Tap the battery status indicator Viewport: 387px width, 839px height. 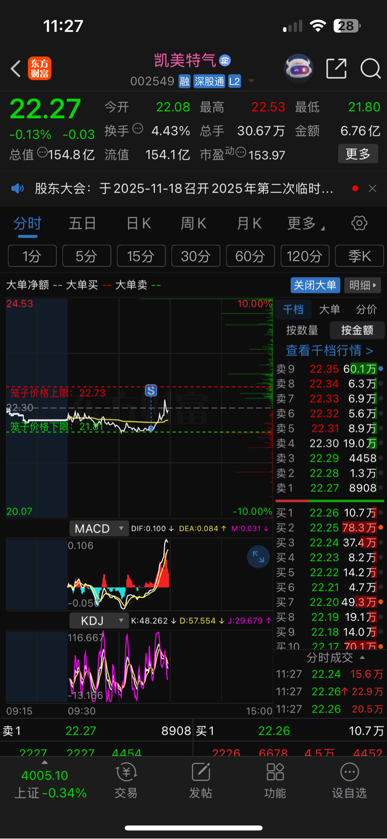347,26
